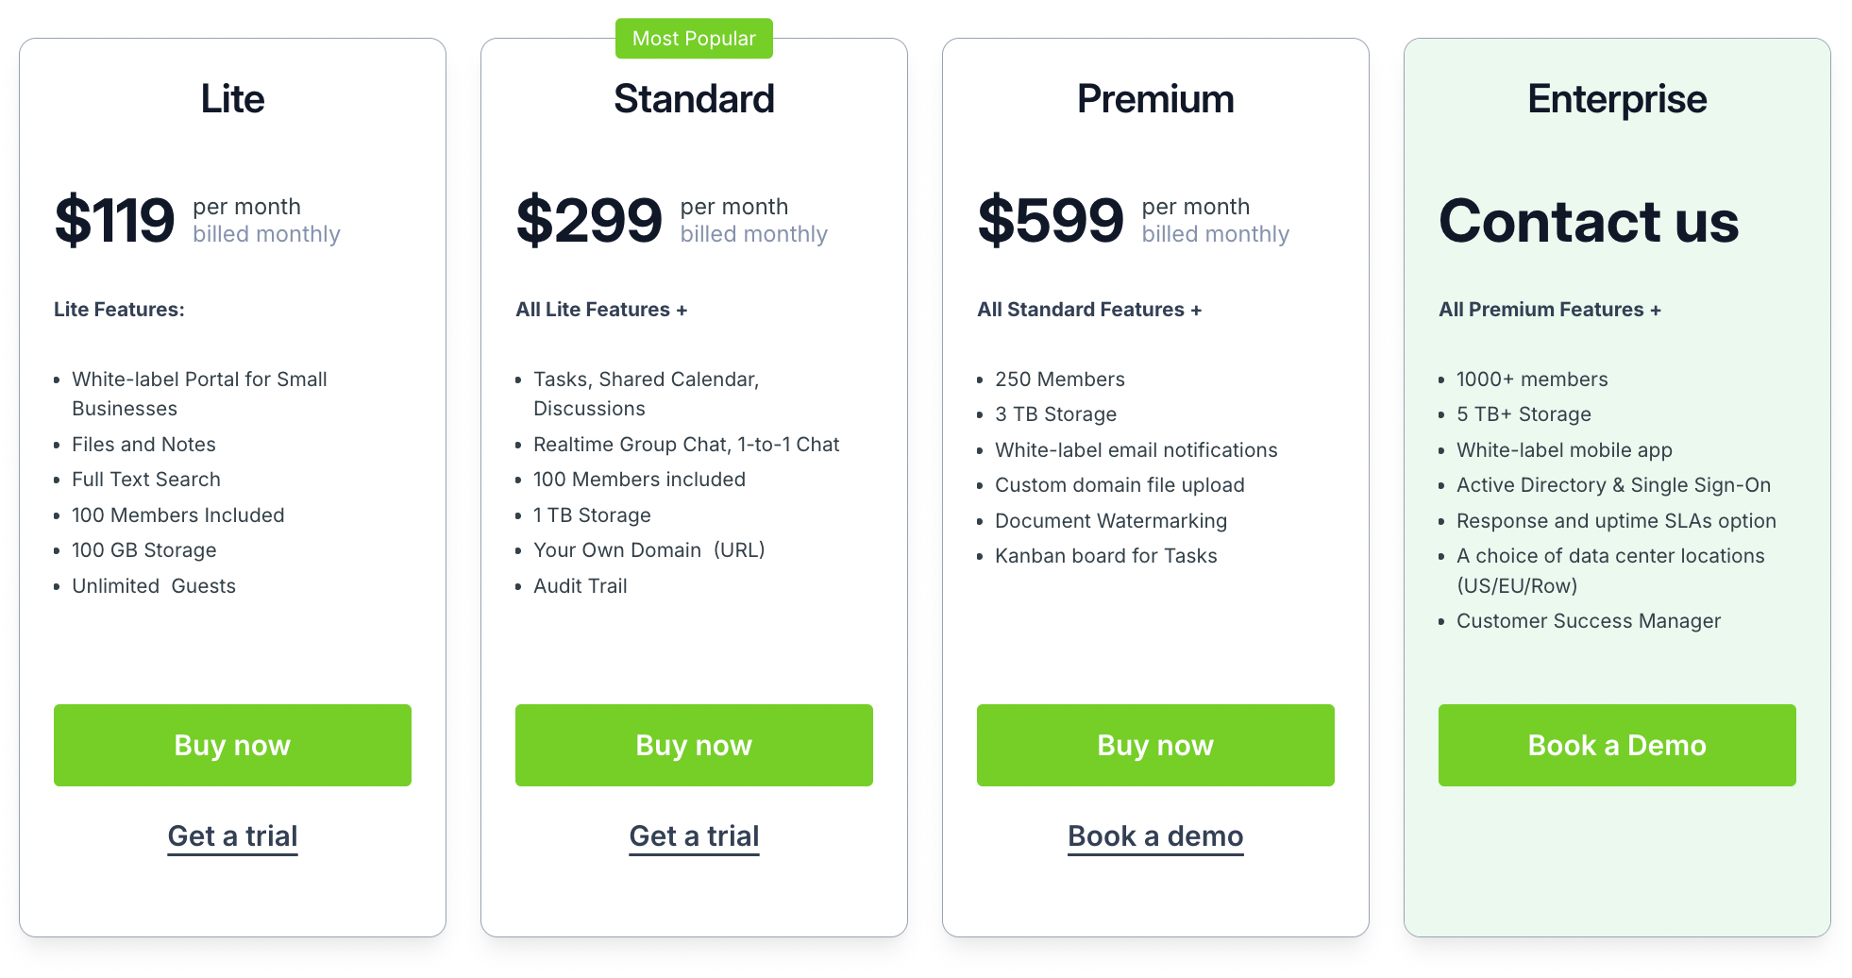Select the Standard plan heading
The width and height of the screenshot is (1852, 978).
coord(694,98)
